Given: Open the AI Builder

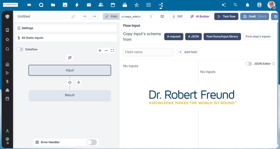Looking at the screenshot, I should 200,16.
